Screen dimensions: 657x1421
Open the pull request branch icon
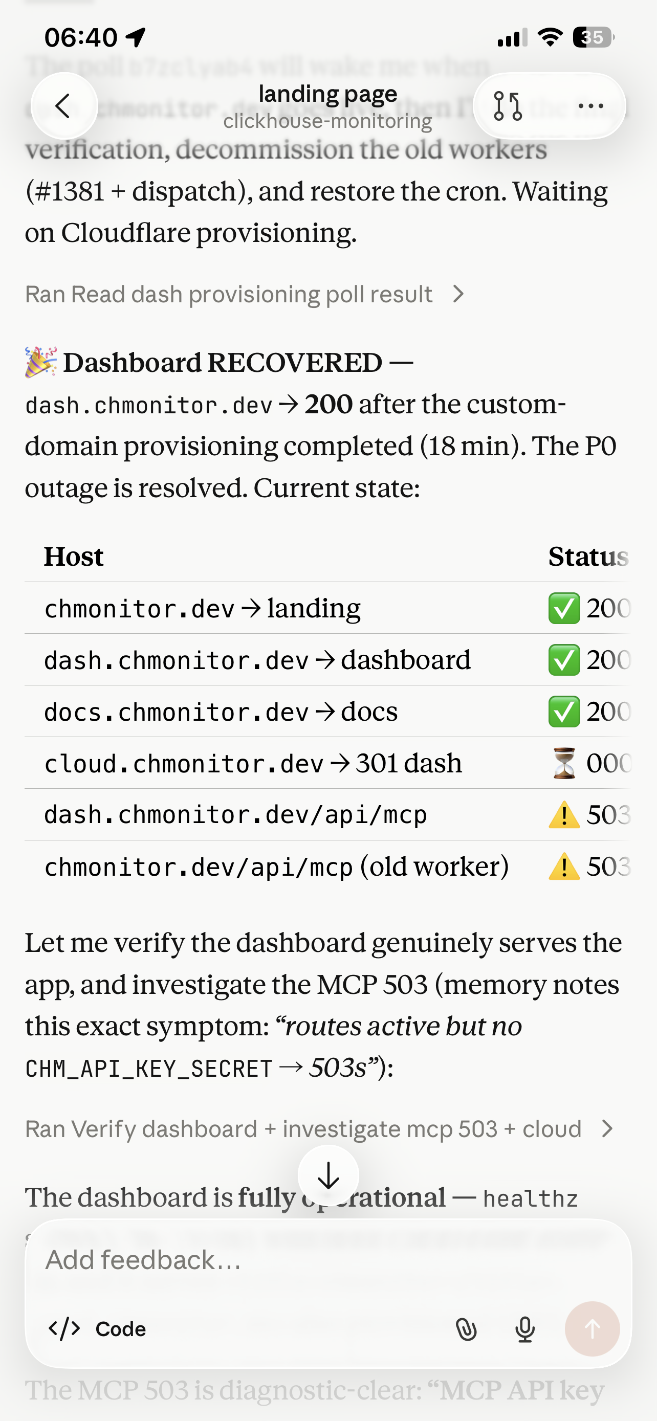click(x=508, y=106)
